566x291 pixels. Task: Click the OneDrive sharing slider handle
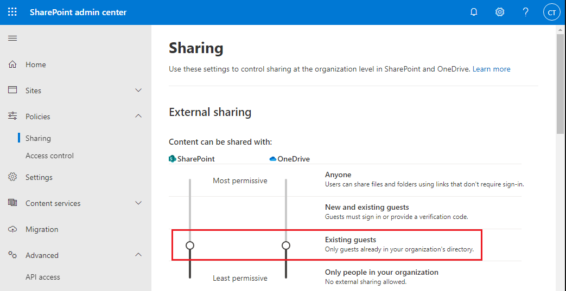(x=286, y=245)
